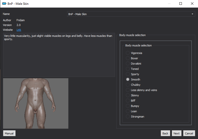Open the Name dropdown arrow
The height and width of the screenshot is (139, 198).
192,14
